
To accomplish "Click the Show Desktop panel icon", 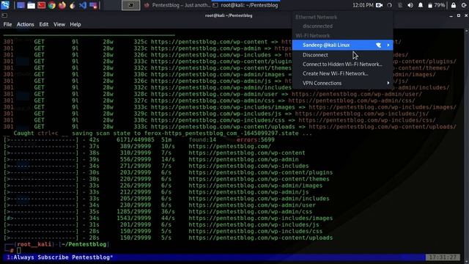I will click(x=21, y=5).
